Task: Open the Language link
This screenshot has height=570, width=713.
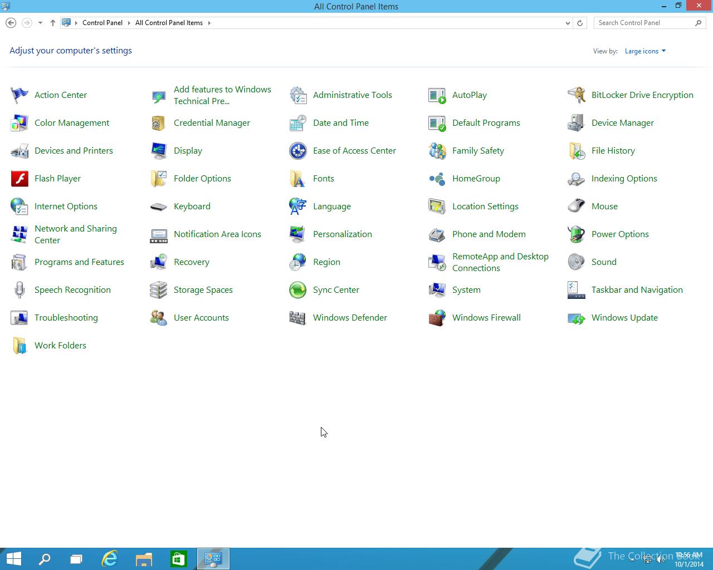Action: tap(332, 207)
